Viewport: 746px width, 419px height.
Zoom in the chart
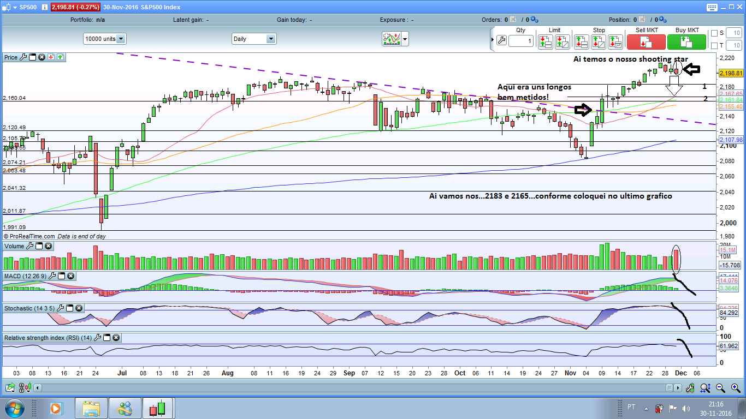click(x=735, y=388)
